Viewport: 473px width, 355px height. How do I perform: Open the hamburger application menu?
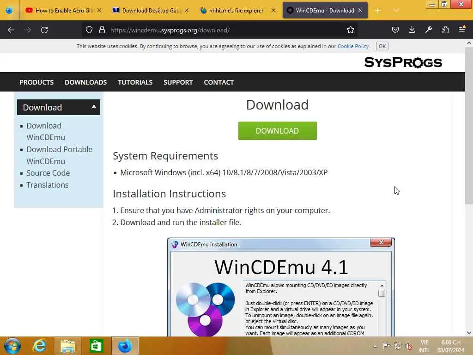(x=462, y=29)
